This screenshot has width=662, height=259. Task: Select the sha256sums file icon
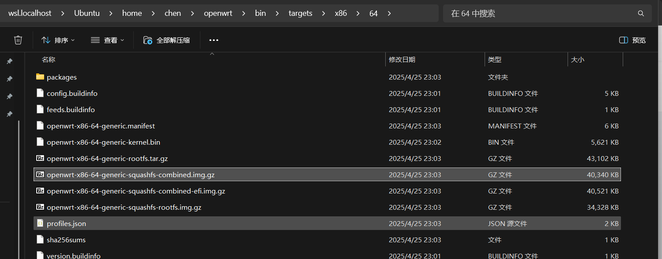[40, 240]
